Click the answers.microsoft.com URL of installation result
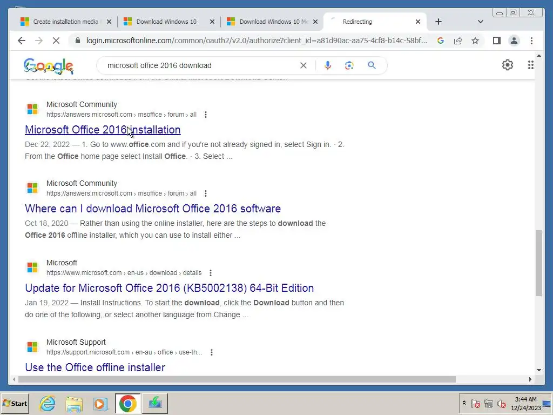Viewport: 553px width, 415px height. [x=122, y=115]
